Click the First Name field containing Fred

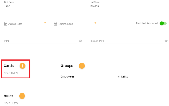(44, 6)
